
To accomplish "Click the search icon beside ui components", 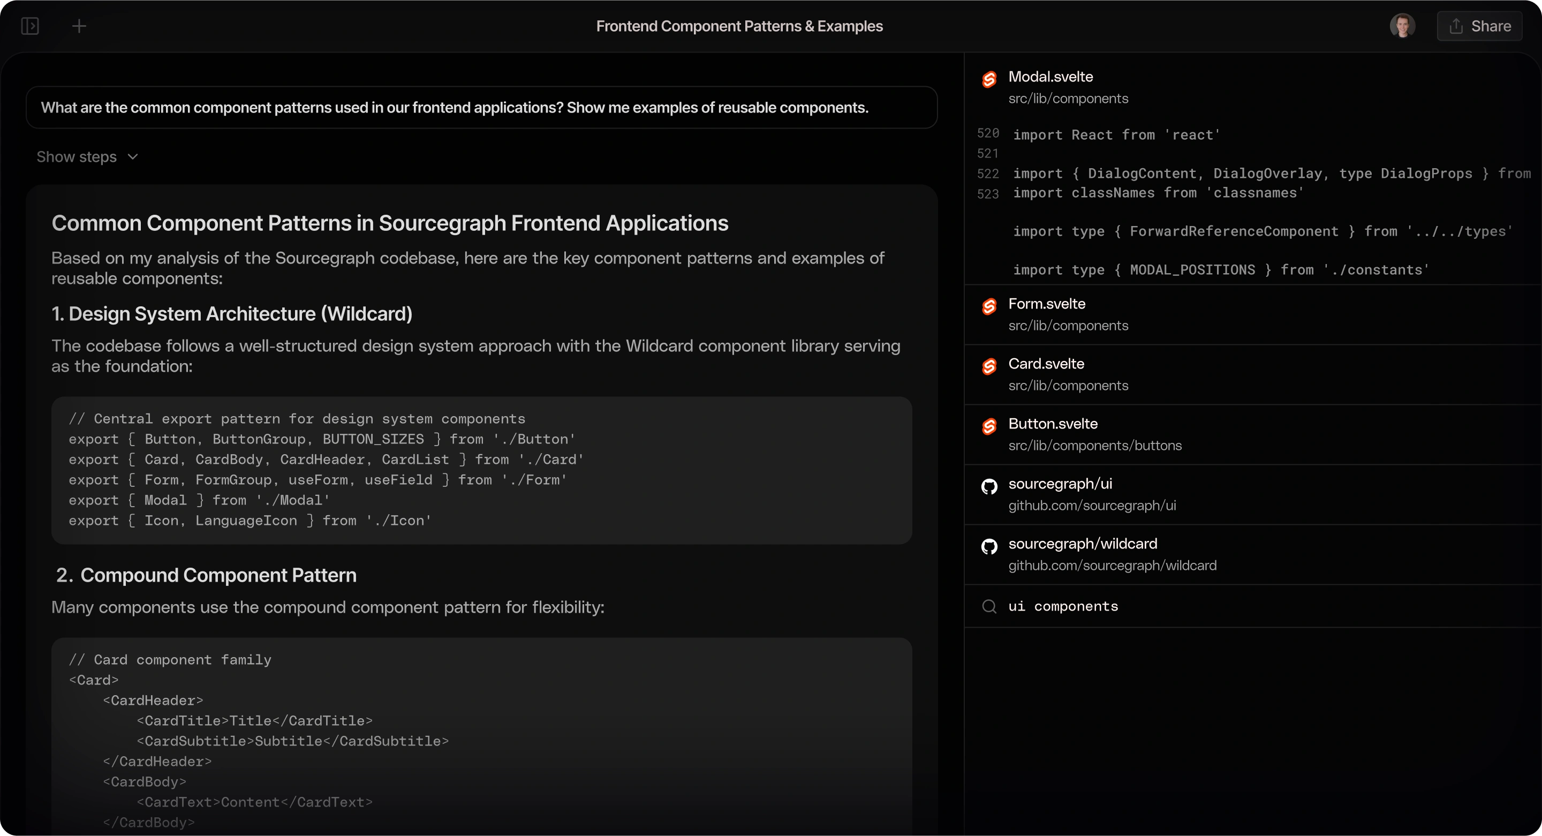I will (x=989, y=606).
